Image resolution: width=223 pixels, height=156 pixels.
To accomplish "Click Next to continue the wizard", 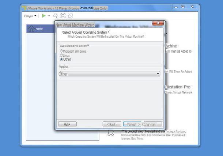I will tap(132, 124).
